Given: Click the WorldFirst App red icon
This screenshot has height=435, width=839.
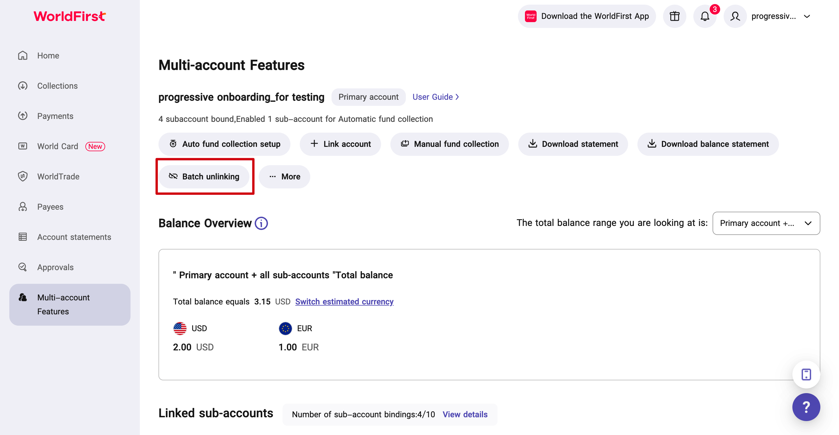Looking at the screenshot, I should pos(530,16).
